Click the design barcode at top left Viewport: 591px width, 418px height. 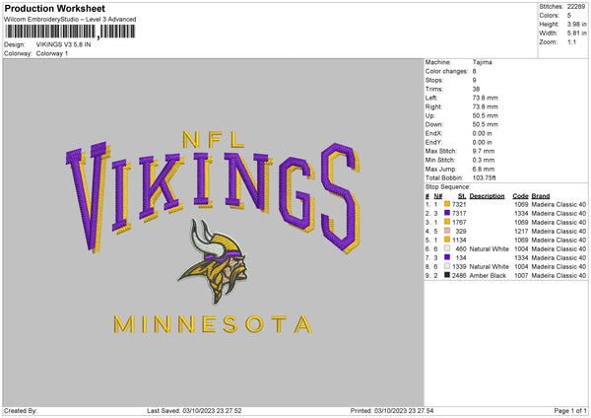pyautogui.click(x=70, y=32)
